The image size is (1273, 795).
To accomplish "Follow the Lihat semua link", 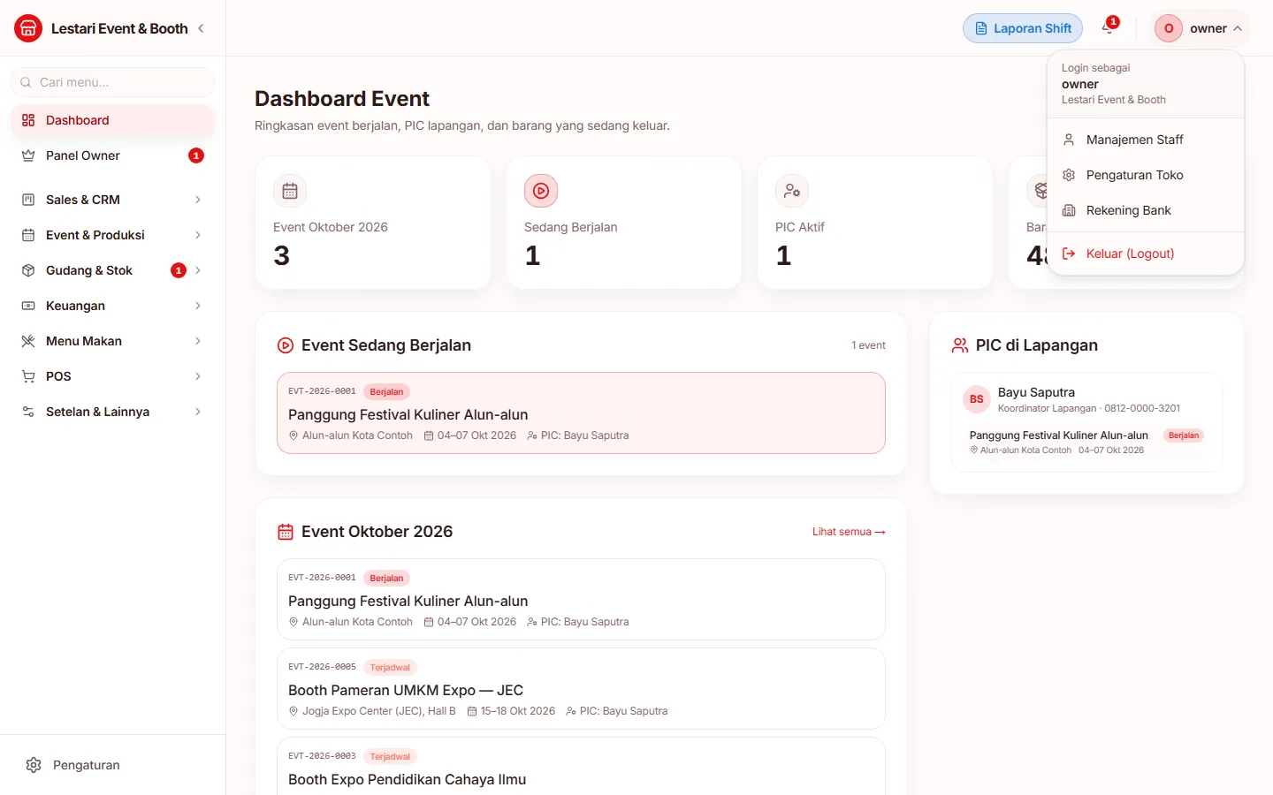I will [849, 532].
